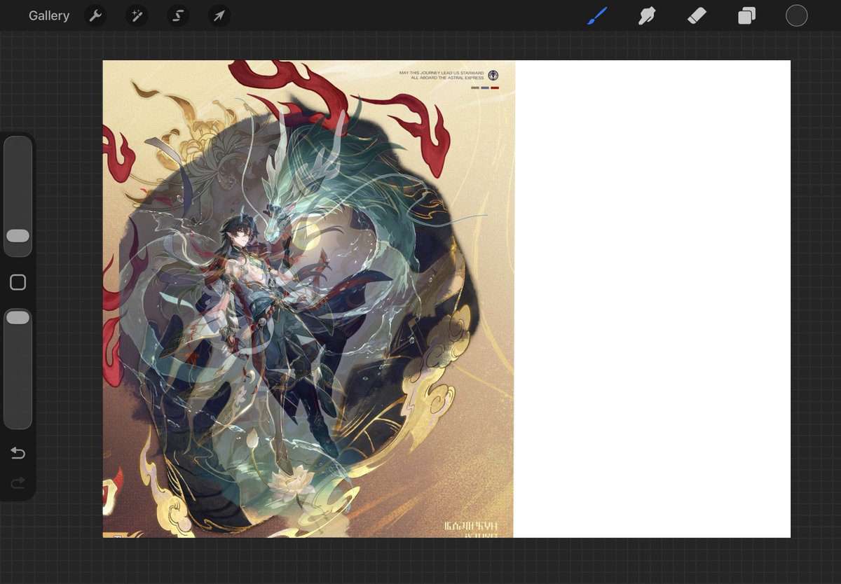Viewport: 841px width, 584px height.
Task: Click the blank white canvas area
Action: click(652, 299)
